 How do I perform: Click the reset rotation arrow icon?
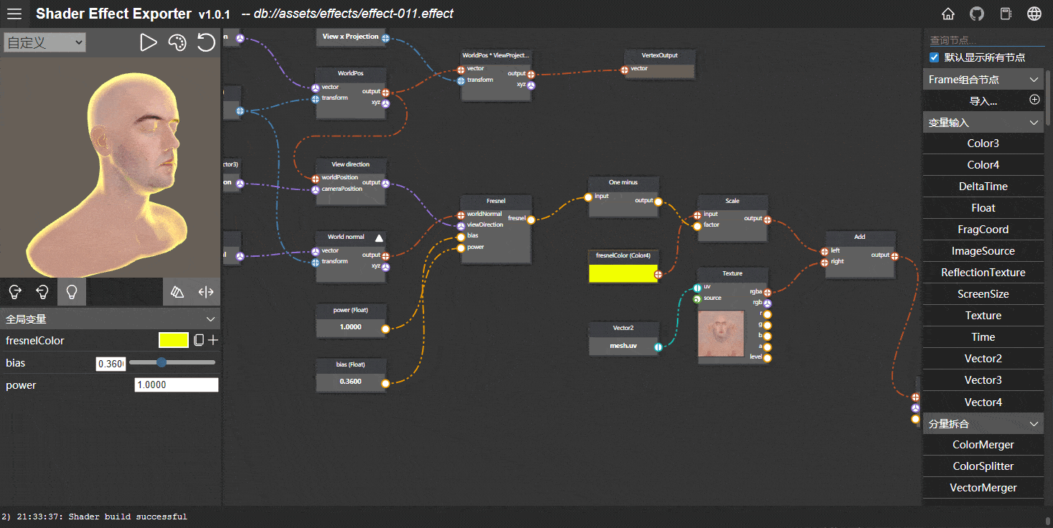coord(206,42)
